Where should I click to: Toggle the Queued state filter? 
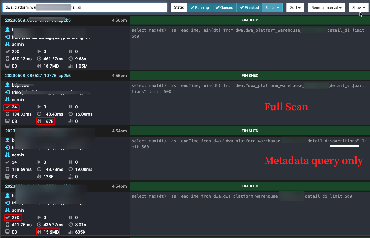pyautogui.click(x=224, y=8)
